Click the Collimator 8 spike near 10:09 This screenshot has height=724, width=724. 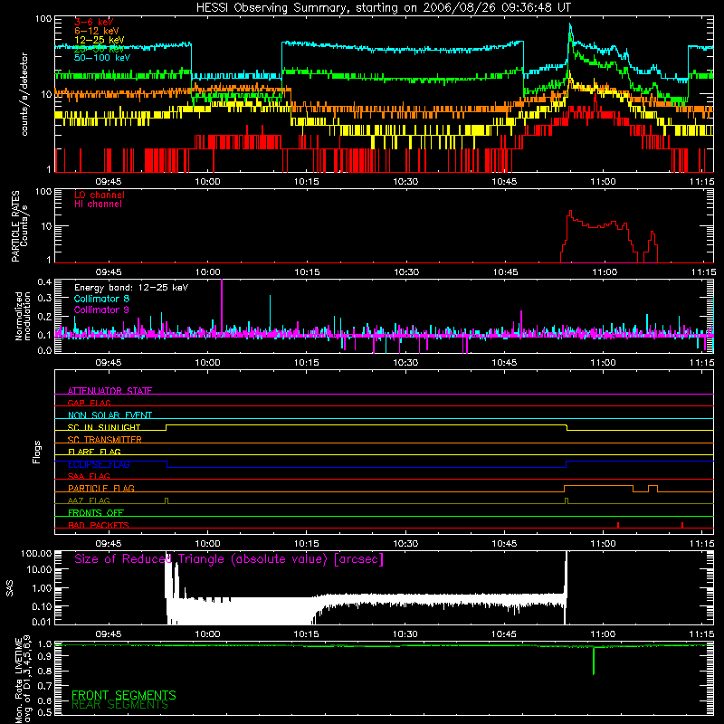coord(270,314)
